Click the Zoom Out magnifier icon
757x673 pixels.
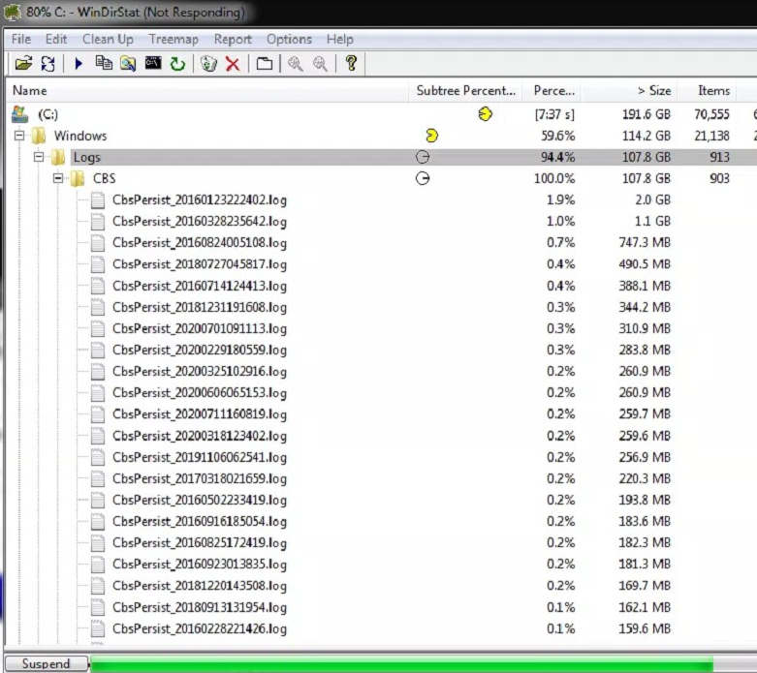(320, 63)
